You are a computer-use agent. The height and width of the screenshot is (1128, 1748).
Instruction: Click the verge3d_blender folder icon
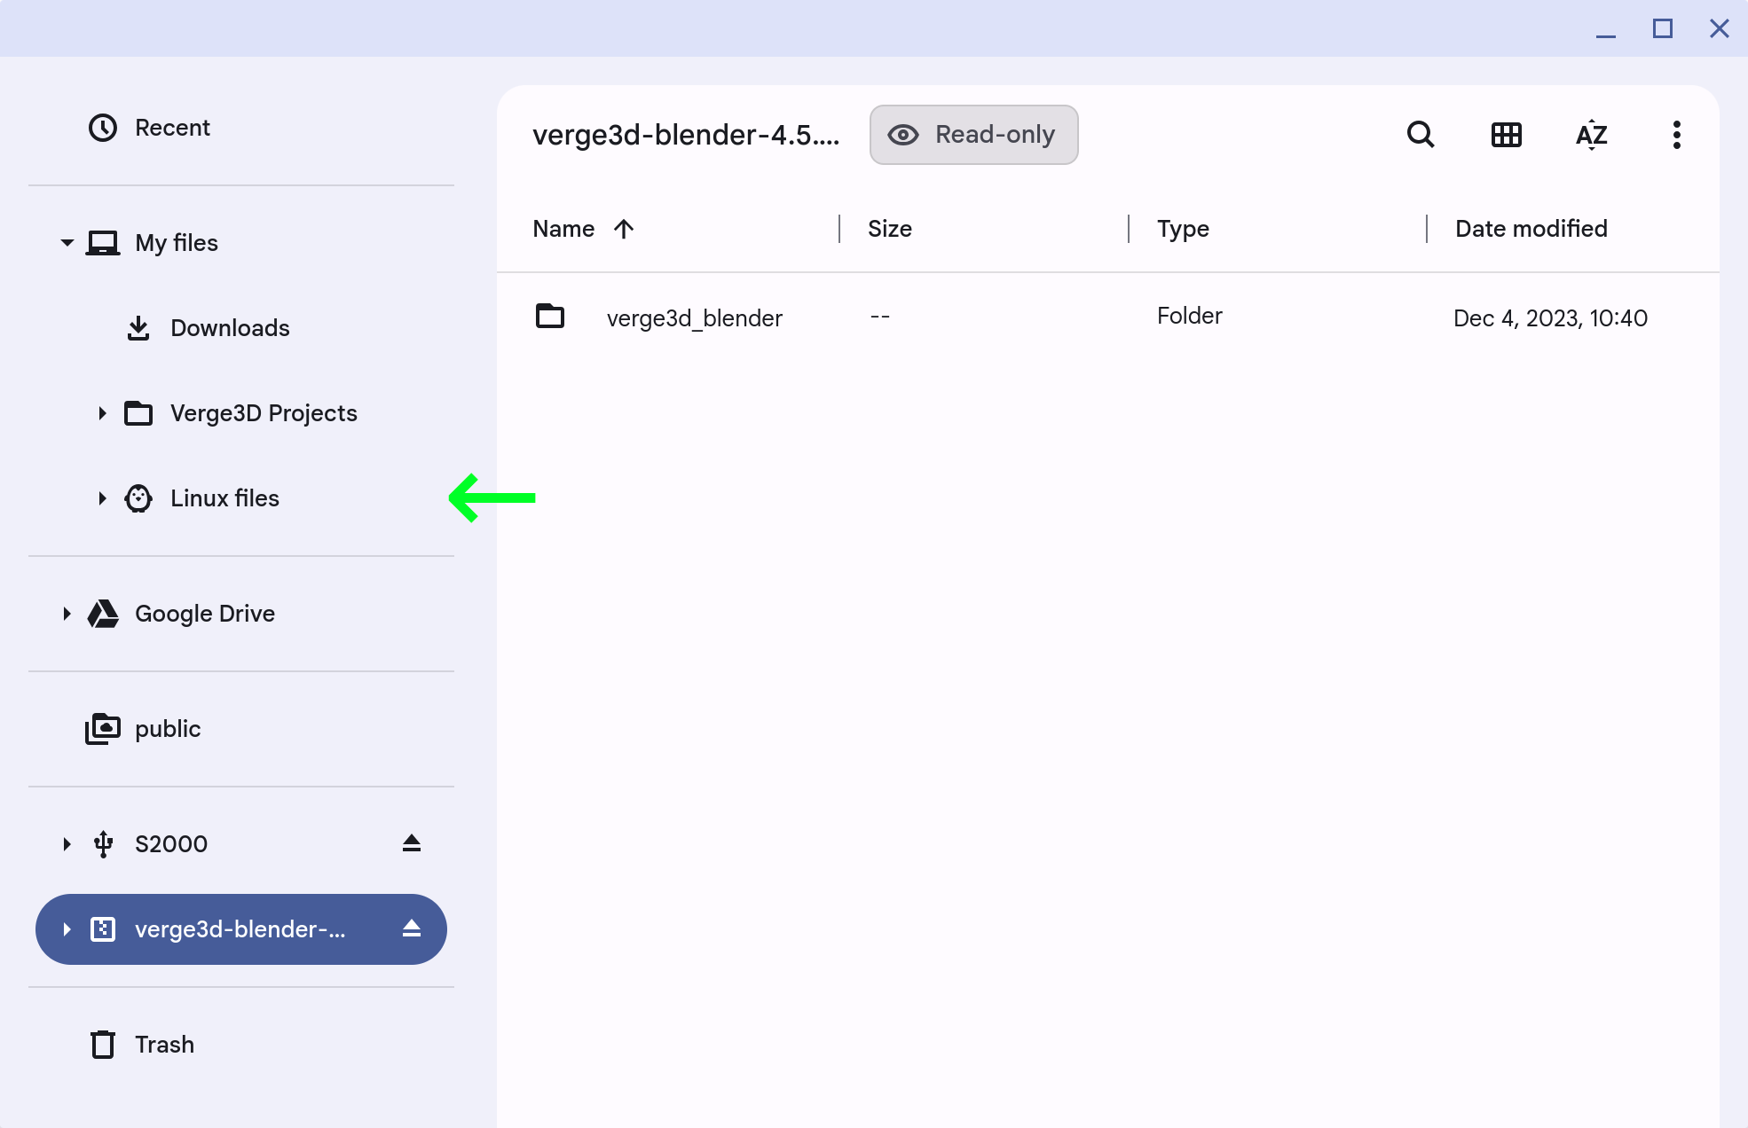550,316
